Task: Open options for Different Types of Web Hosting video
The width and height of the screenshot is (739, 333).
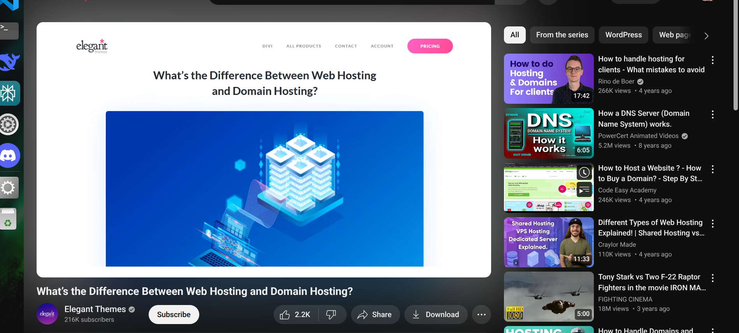Action: coord(713,223)
